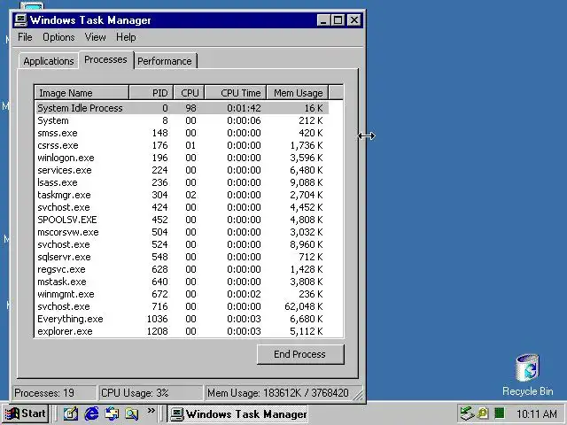Click the yellow magnifier tray icon

[483, 413]
